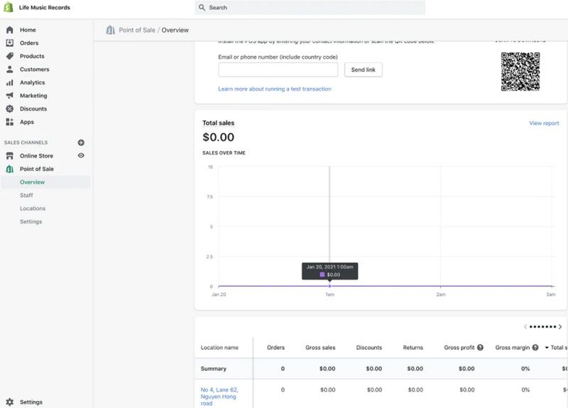Screen dimensions: 568x408
Task: Go to next table columns chevron
Action: 560,326
